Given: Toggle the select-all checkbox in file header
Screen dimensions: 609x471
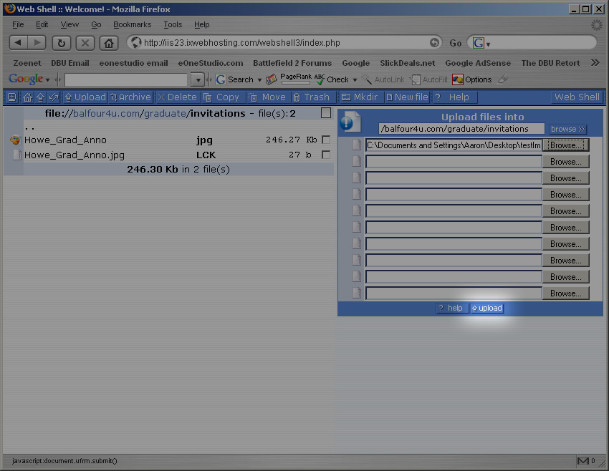Looking at the screenshot, I should tap(326, 113).
